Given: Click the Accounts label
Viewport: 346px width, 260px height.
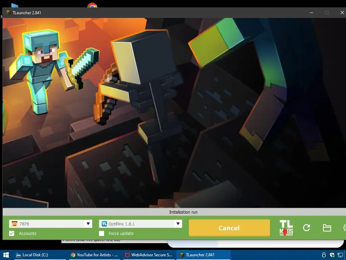Looking at the screenshot, I should coord(28,234).
